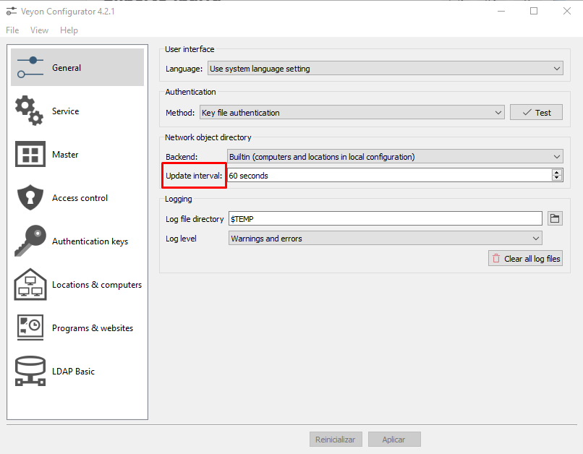Click the 'Method:' label
This screenshot has height=454, width=583.
(x=180, y=113)
